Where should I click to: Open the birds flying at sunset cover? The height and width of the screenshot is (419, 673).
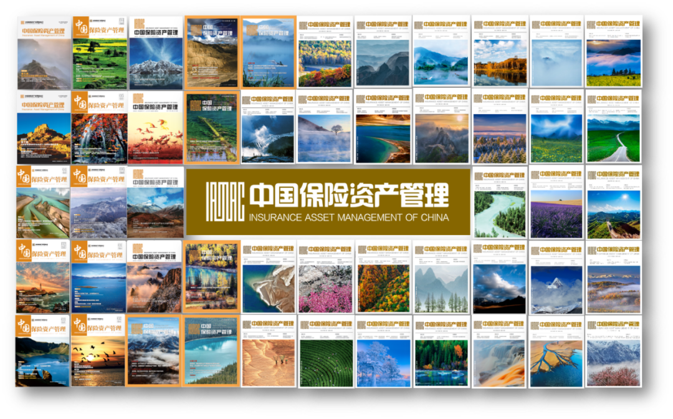click(x=98, y=351)
